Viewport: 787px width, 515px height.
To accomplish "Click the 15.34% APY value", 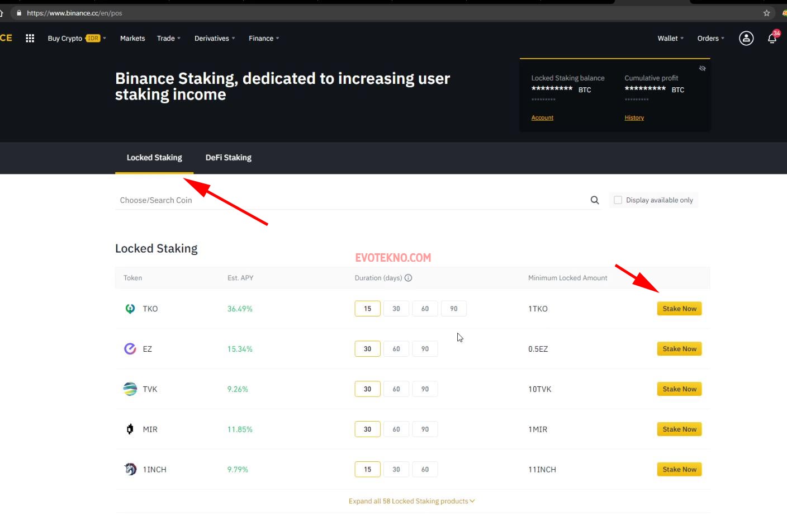I will (x=240, y=349).
